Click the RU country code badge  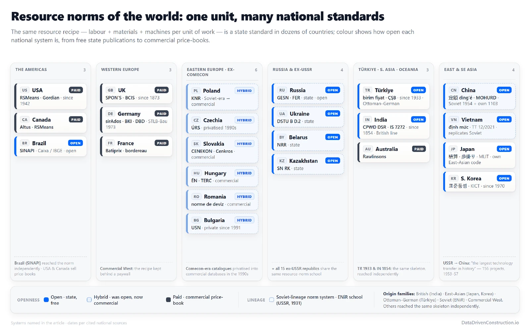(x=282, y=90)
